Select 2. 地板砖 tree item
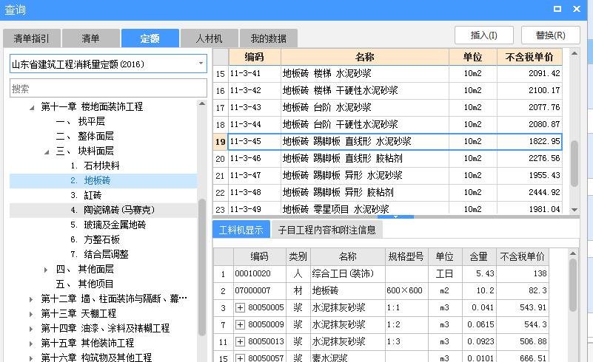 (103, 180)
